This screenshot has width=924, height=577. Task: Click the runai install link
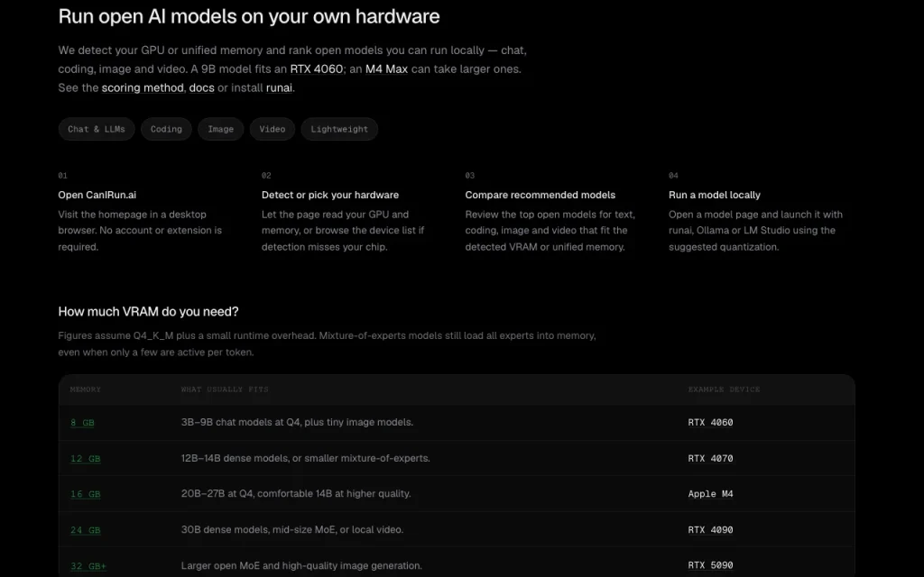coord(279,87)
